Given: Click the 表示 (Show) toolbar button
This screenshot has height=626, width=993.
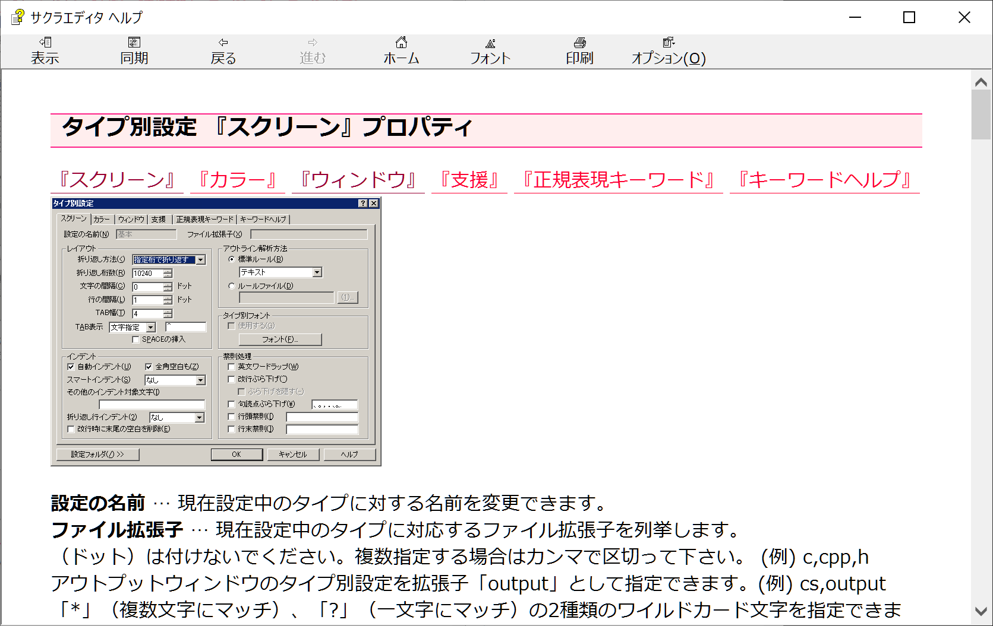Looking at the screenshot, I should point(45,51).
